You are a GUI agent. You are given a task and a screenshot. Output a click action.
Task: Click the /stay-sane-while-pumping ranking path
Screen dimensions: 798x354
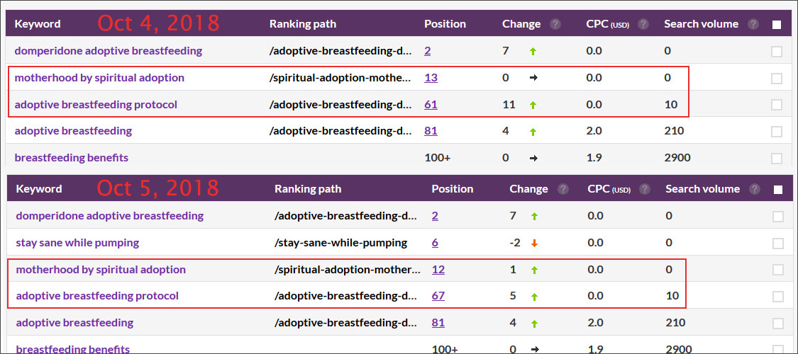(x=340, y=243)
